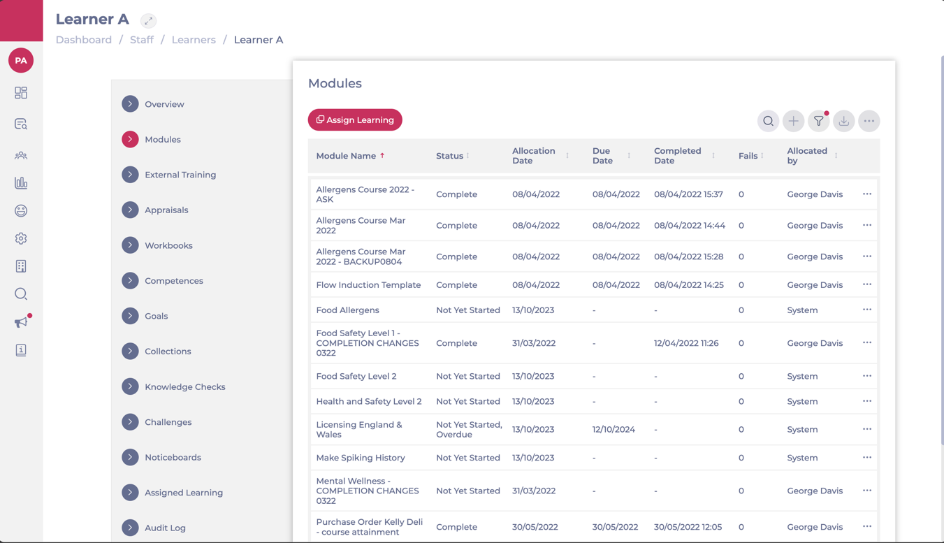Open the PA profile avatar
This screenshot has width=944, height=543.
coord(21,61)
